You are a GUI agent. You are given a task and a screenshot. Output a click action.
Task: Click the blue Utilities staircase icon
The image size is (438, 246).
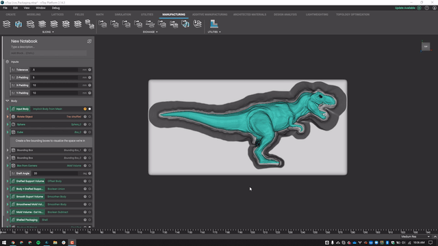tap(214, 24)
